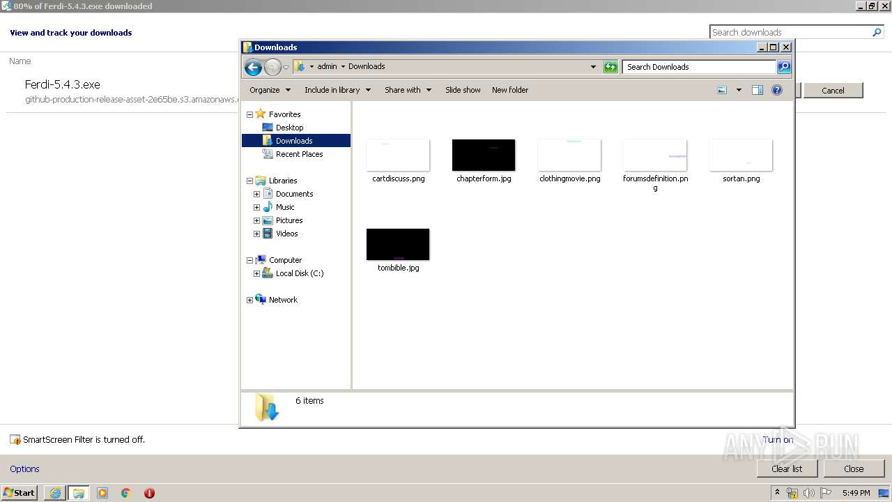This screenshot has width=892, height=502.
Task: Click the network tray icon
Action: tap(792, 493)
